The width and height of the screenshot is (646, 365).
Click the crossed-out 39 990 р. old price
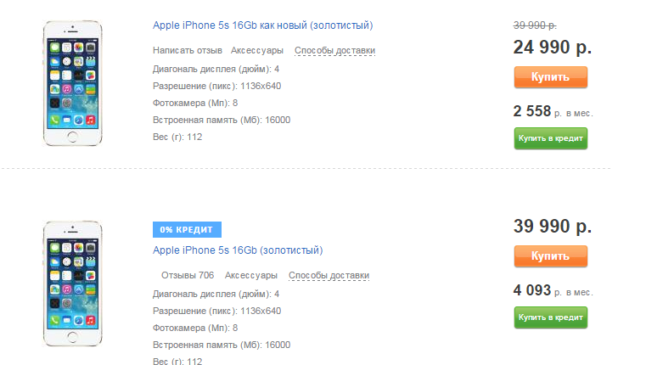[535, 25]
